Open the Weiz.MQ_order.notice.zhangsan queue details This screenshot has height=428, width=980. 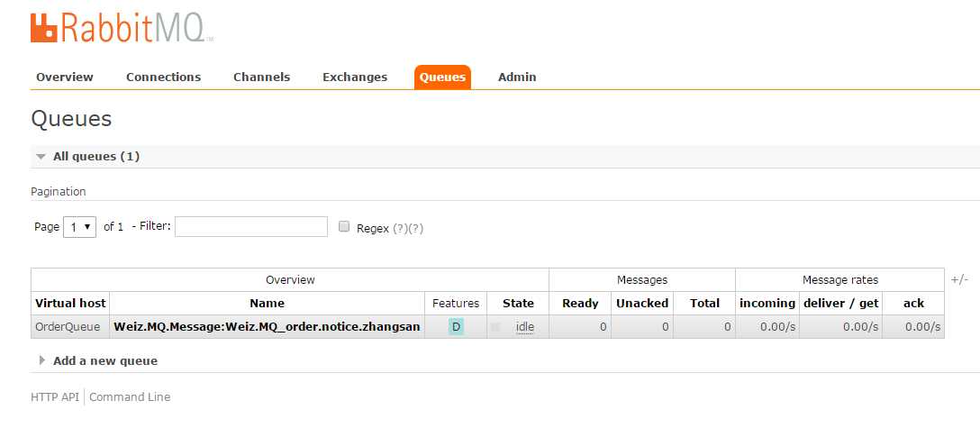pos(267,326)
